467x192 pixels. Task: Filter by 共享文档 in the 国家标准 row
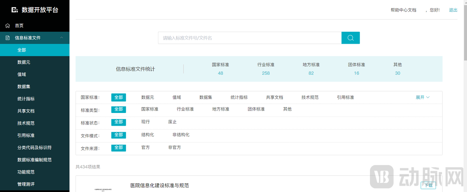pyautogui.click(x=274, y=97)
